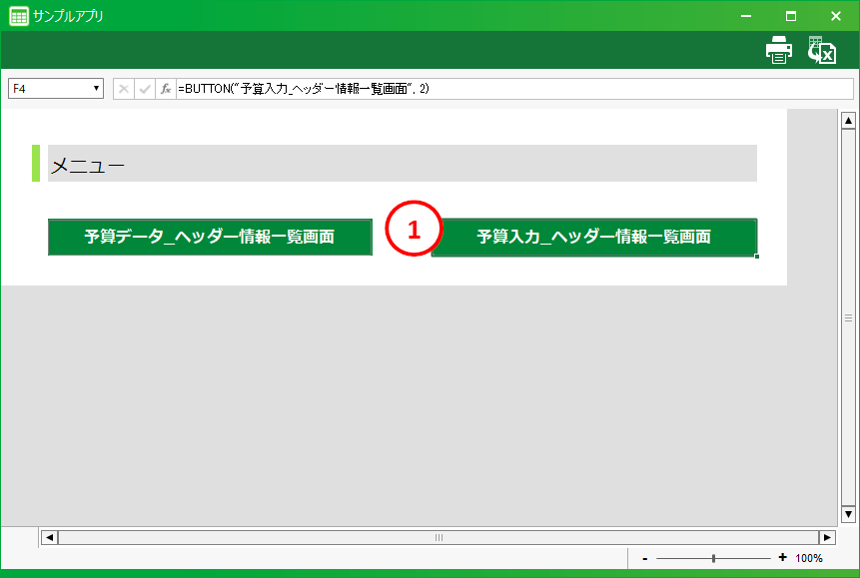Expand the cell name box dropdown arrow

click(97, 89)
